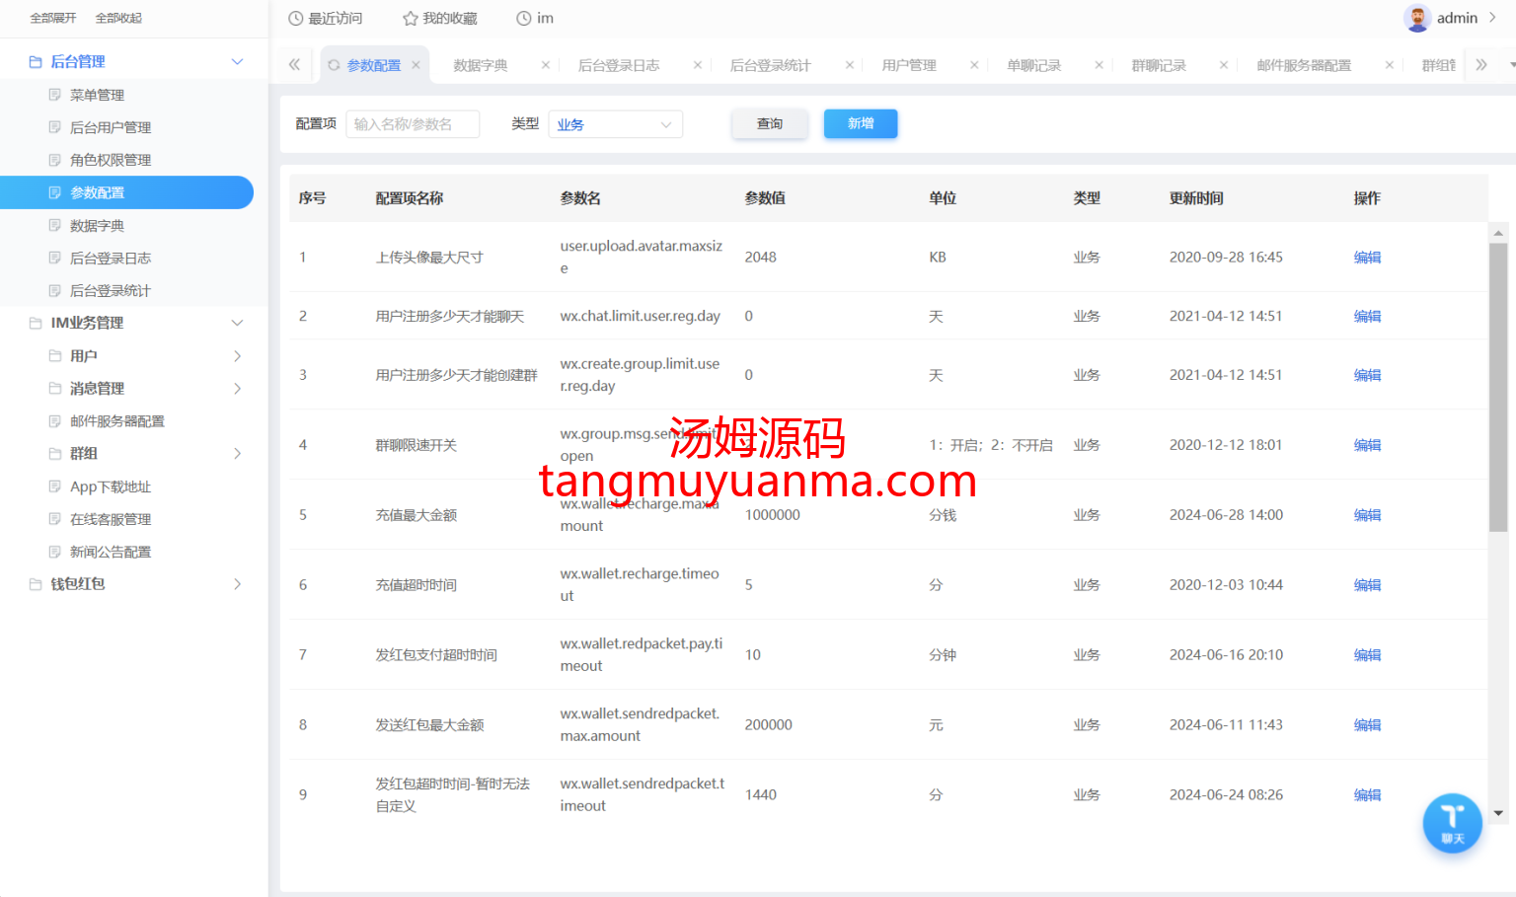Image resolution: width=1516 pixels, height=897 pixels.
Task: Open the 类型 dropdown showing 业务
Action: coord(615,124)
